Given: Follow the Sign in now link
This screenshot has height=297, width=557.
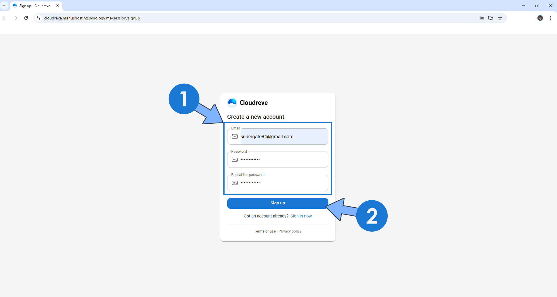Looking at the screenshot, I should [x=301, y=216].
